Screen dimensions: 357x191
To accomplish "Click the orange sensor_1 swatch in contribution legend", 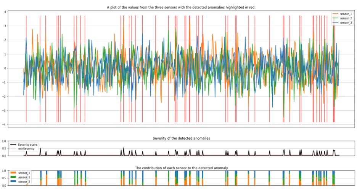I will 13,173.
